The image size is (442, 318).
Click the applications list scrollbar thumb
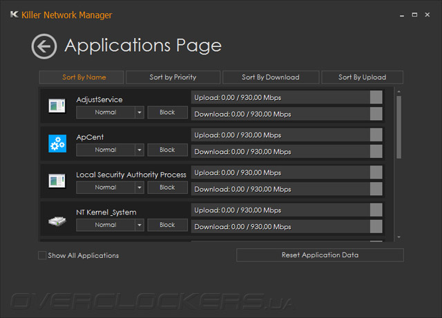[x=398, y=128]
